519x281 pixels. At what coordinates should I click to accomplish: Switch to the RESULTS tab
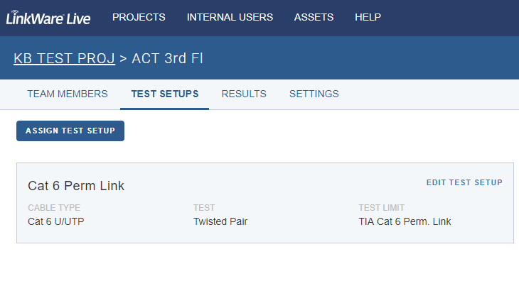point(244,94)
